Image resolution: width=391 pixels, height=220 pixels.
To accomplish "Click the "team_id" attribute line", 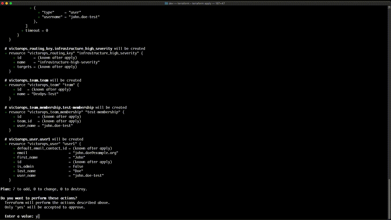I will (47, 121).
